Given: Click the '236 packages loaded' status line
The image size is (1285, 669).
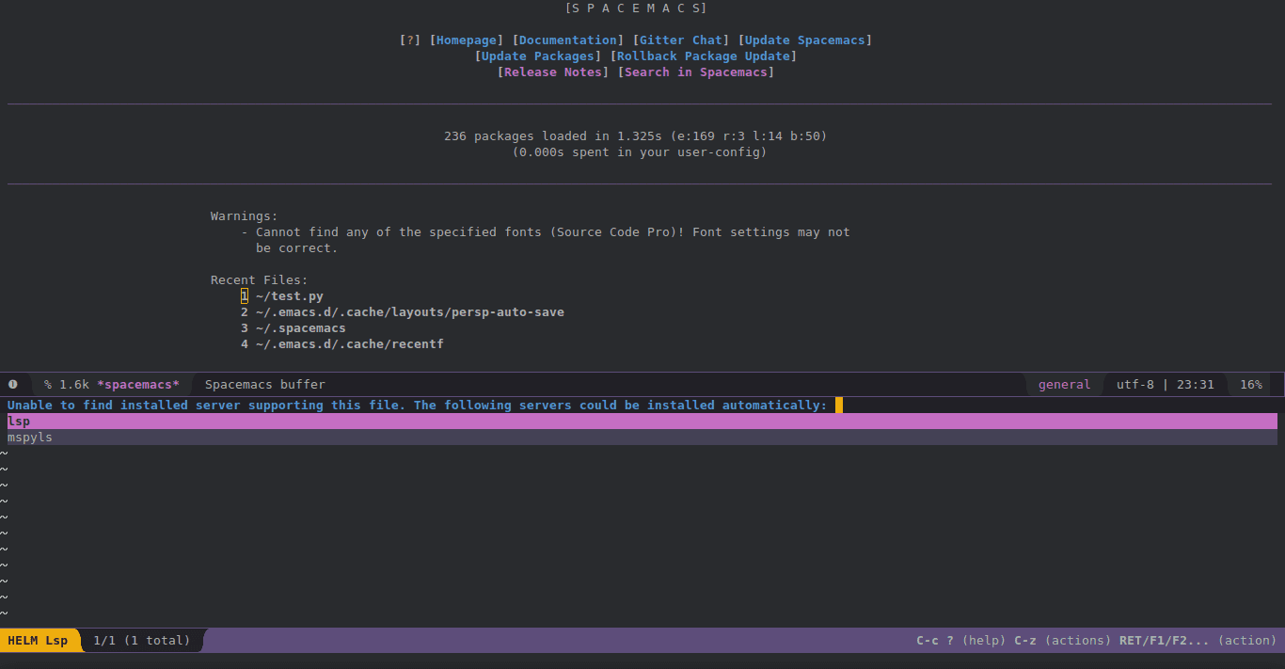Looking at the screenshot, I should tap(636, 136).
